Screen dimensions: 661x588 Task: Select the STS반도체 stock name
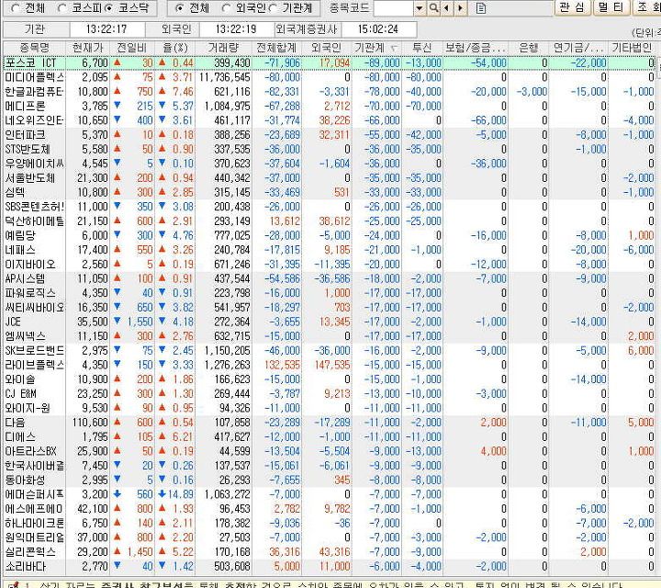[x=28, y=150]
